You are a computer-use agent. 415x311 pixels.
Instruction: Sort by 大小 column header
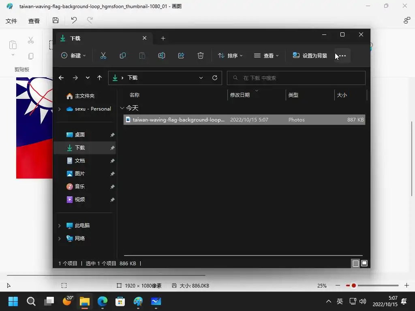pos(342,95)
